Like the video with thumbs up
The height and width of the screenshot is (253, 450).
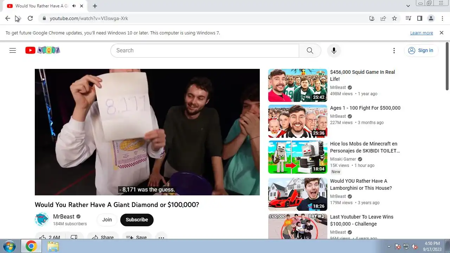[49, 238]
